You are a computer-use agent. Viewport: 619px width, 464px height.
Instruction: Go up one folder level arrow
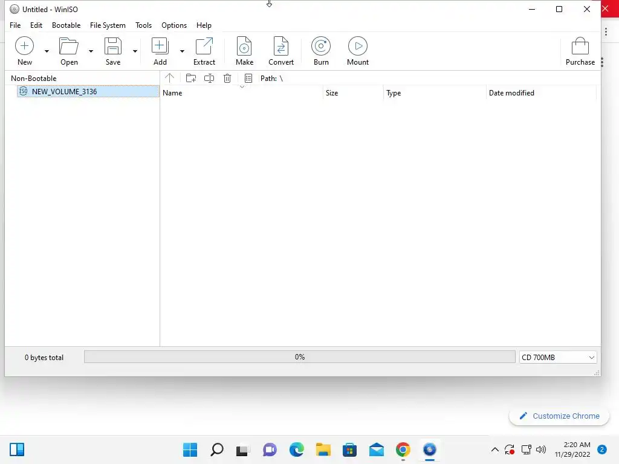tap(169, 78)
